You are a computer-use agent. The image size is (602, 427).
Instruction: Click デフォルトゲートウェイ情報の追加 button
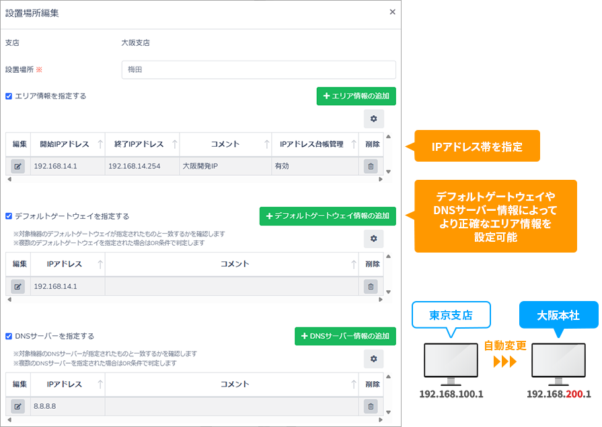328,216
